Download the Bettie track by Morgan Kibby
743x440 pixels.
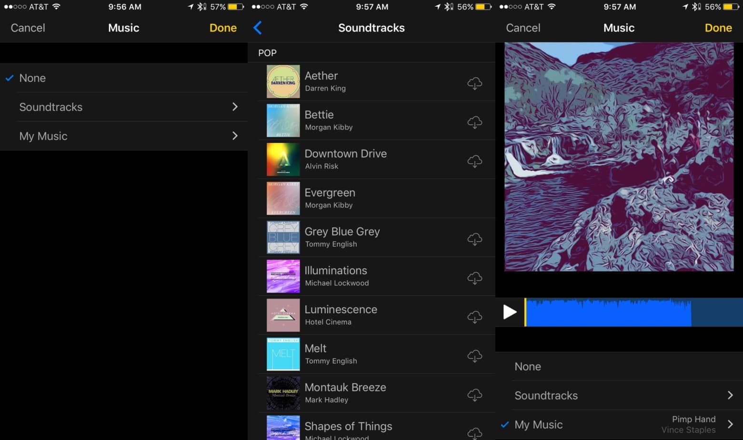pyautogui.click(x=475, y=122)
